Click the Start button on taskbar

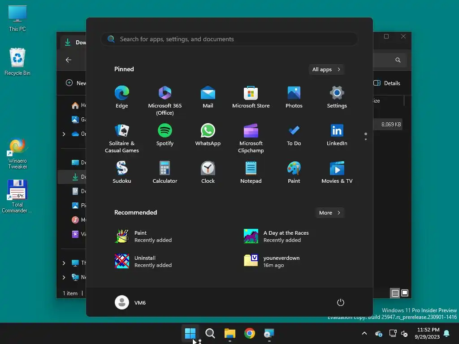[190, 333]
